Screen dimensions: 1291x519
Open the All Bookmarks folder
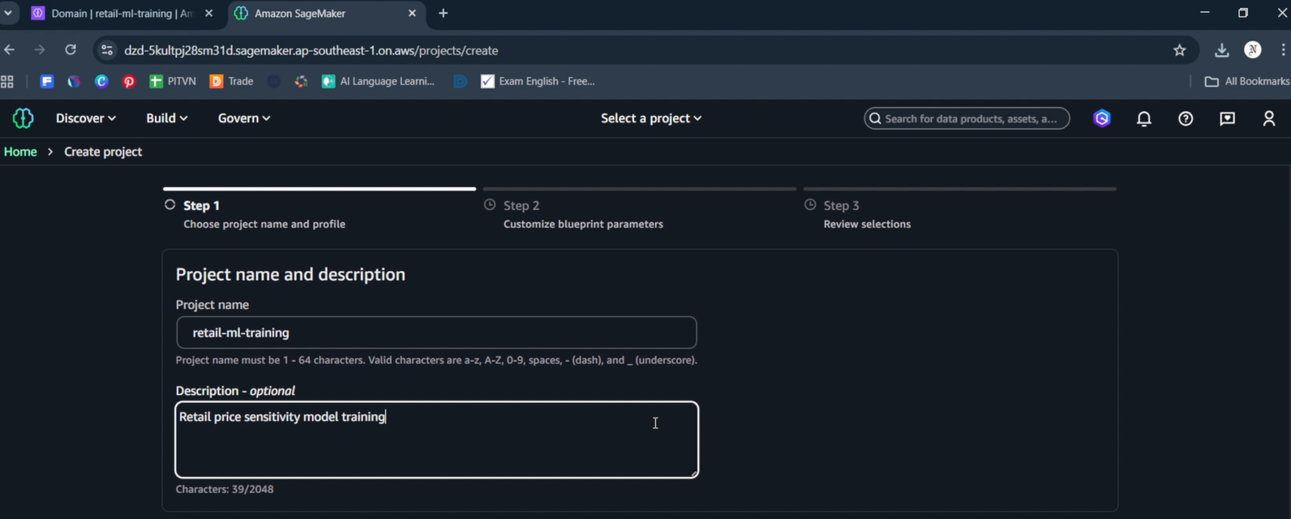point(1247,81)
